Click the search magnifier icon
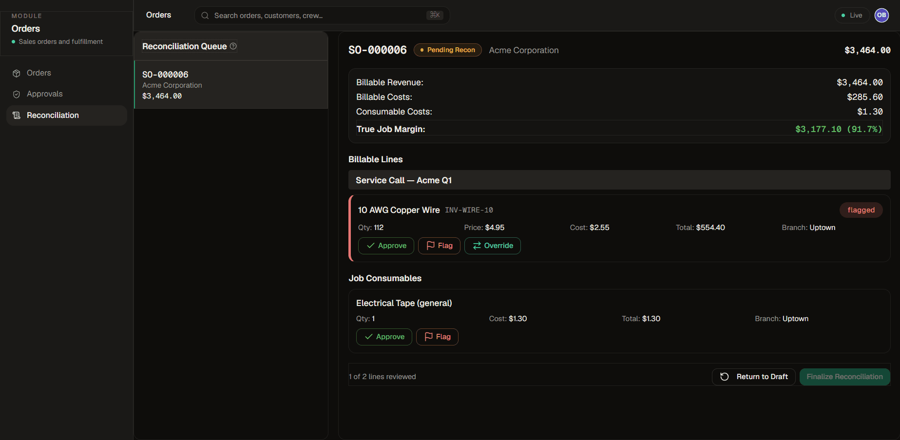Screen dimensions: 900x440 coord(205,16)
